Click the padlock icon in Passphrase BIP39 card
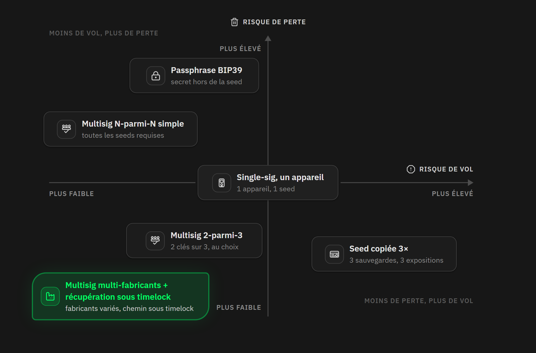 tap(156, 76)
